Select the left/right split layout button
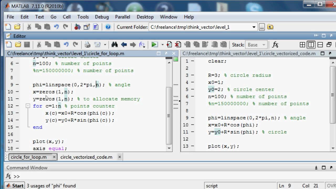336x189 pixels. coord(311,45)
